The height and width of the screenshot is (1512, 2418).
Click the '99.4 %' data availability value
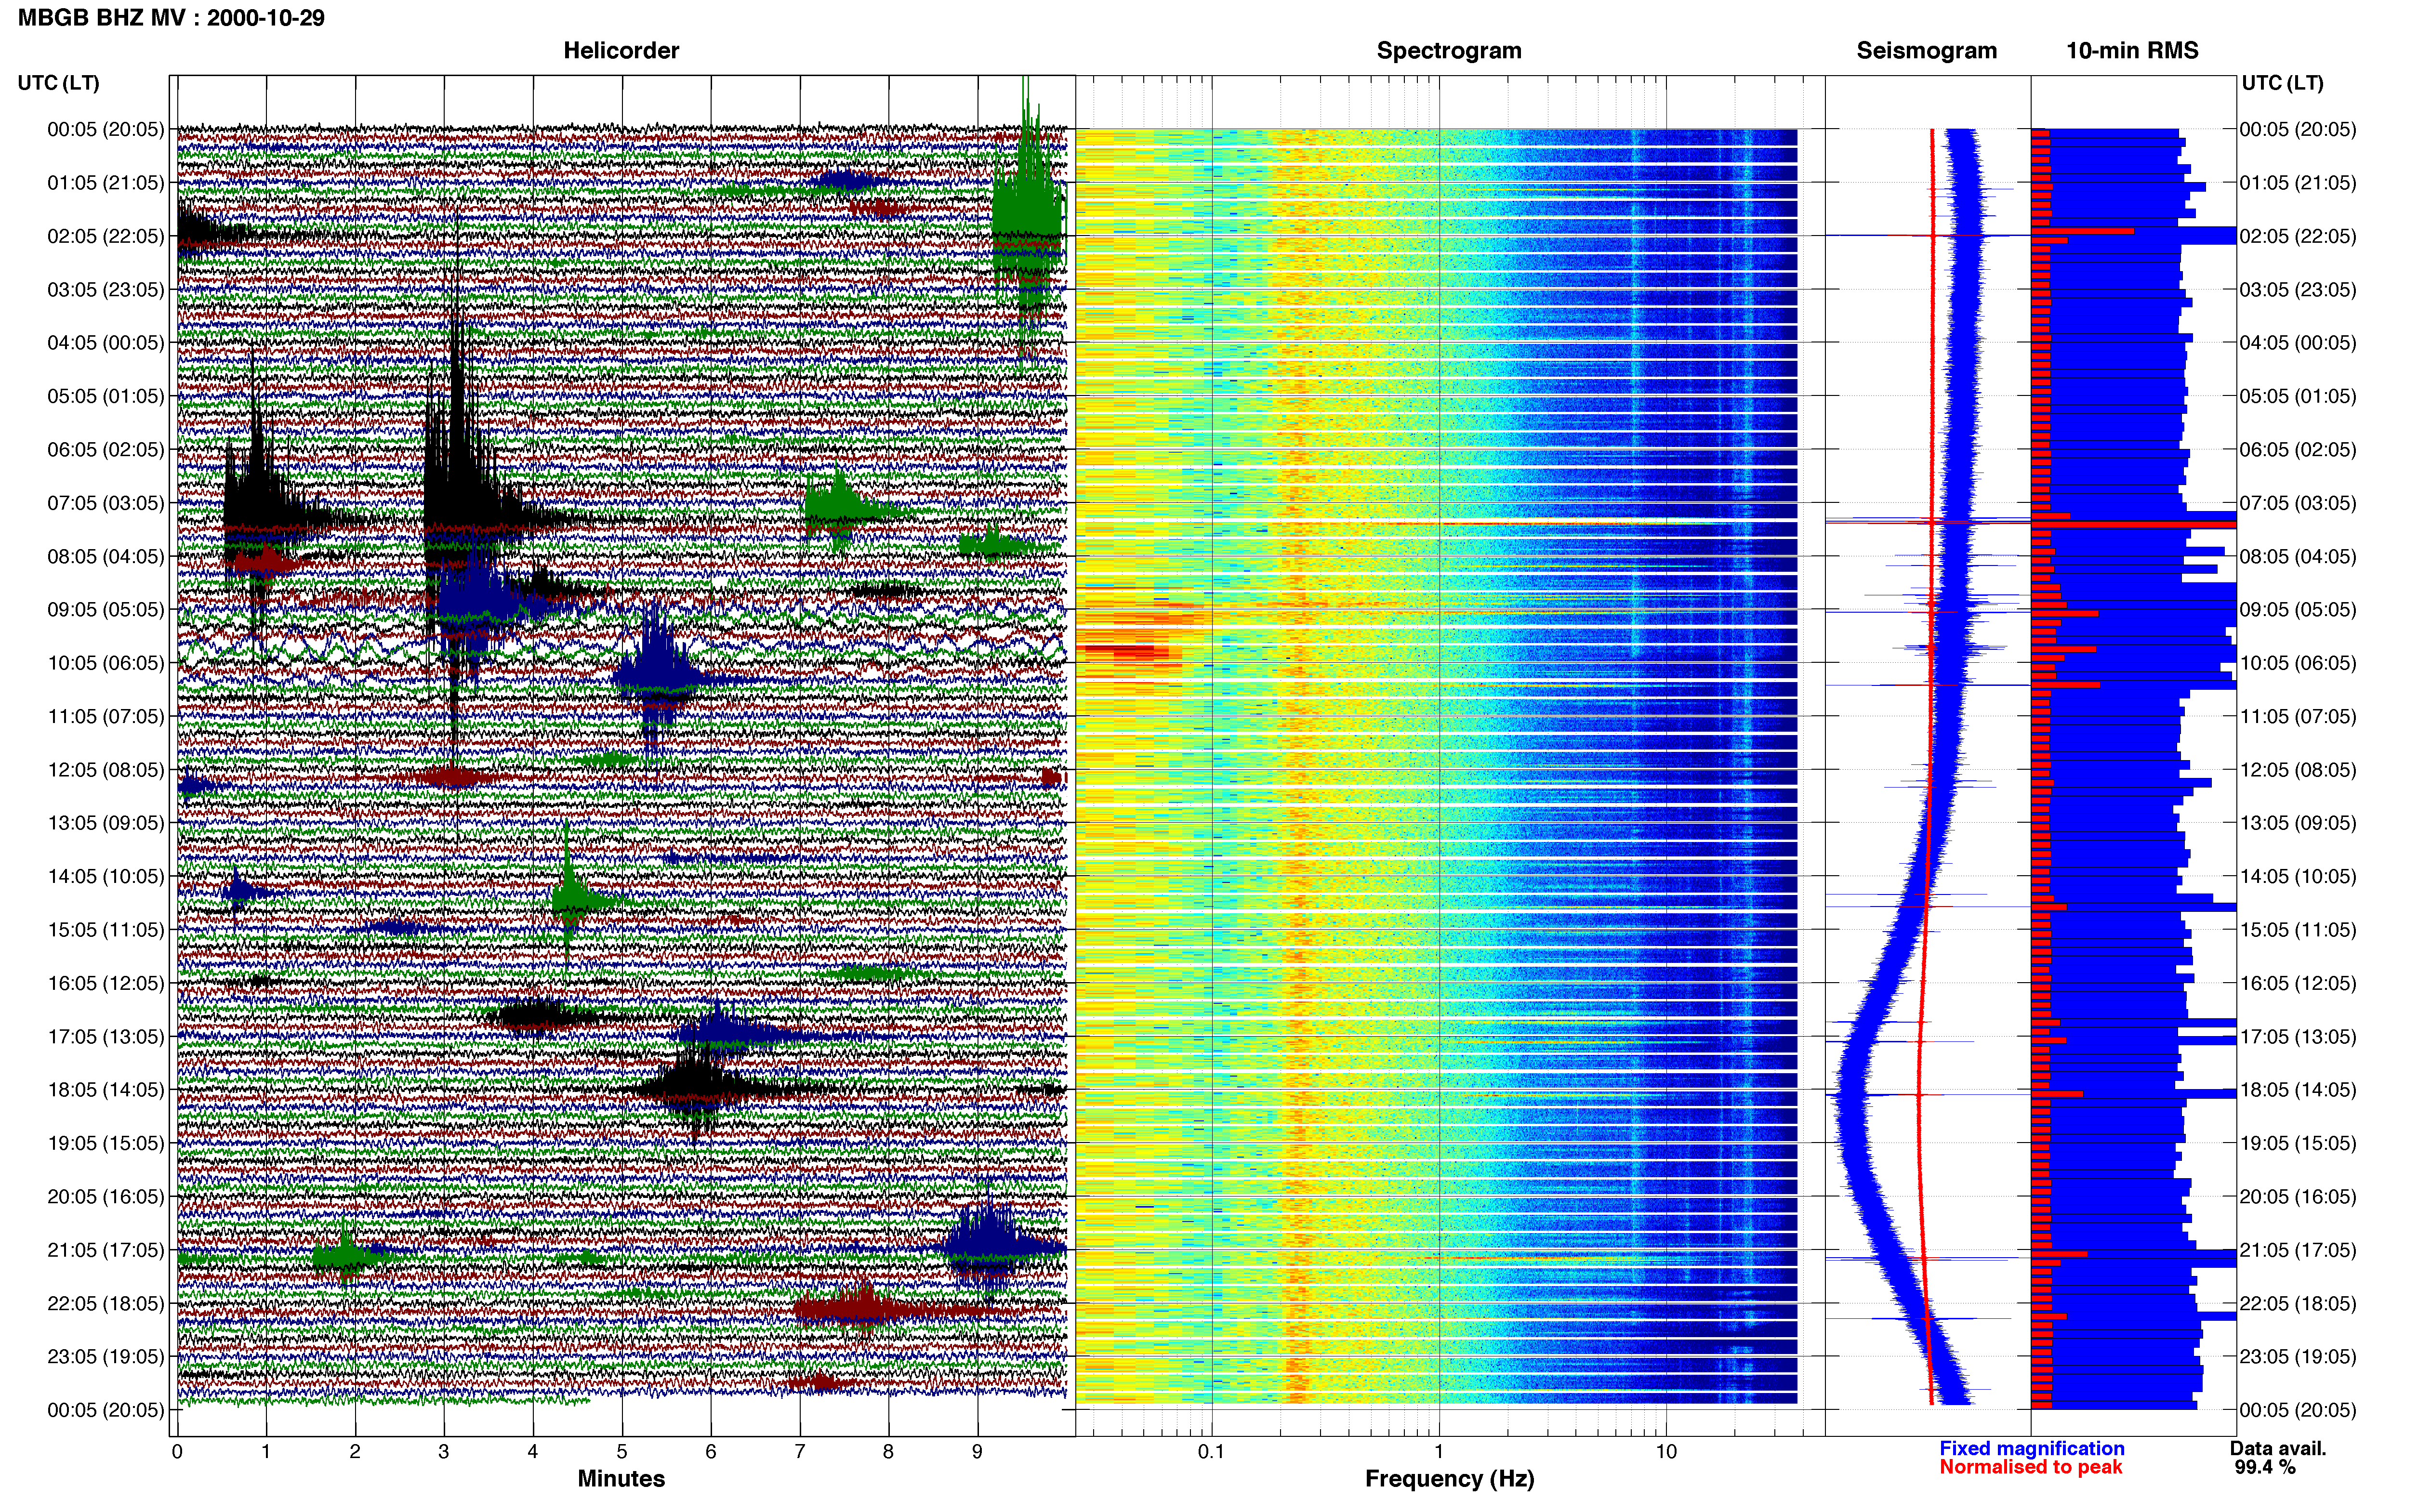click(x=2265, y=1467)
